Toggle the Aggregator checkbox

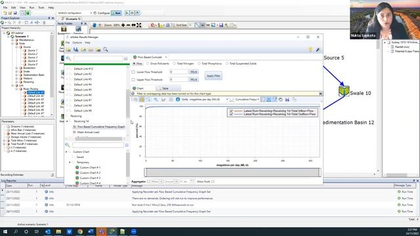click(x=148, y=182)
